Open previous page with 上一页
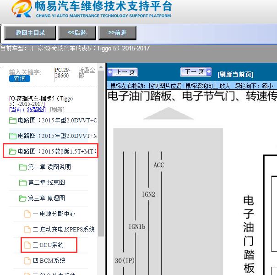277x275 pixels. tap(123, 72)
